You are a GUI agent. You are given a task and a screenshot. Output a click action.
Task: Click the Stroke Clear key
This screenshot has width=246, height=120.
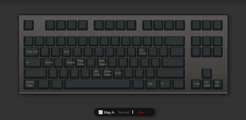pyautogui.click(x=30, y=85)
